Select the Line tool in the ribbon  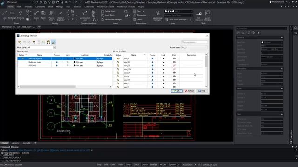coord(4,15)
